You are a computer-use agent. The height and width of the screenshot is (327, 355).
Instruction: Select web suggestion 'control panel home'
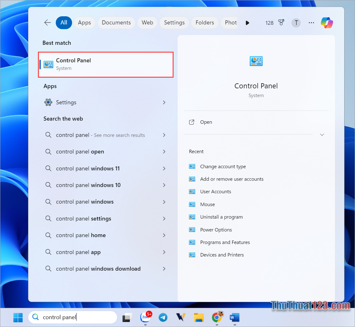81,235
